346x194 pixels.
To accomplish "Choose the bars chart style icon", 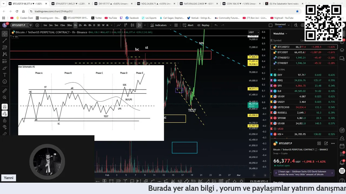I will pyautogui.click(x=125, y=25).
